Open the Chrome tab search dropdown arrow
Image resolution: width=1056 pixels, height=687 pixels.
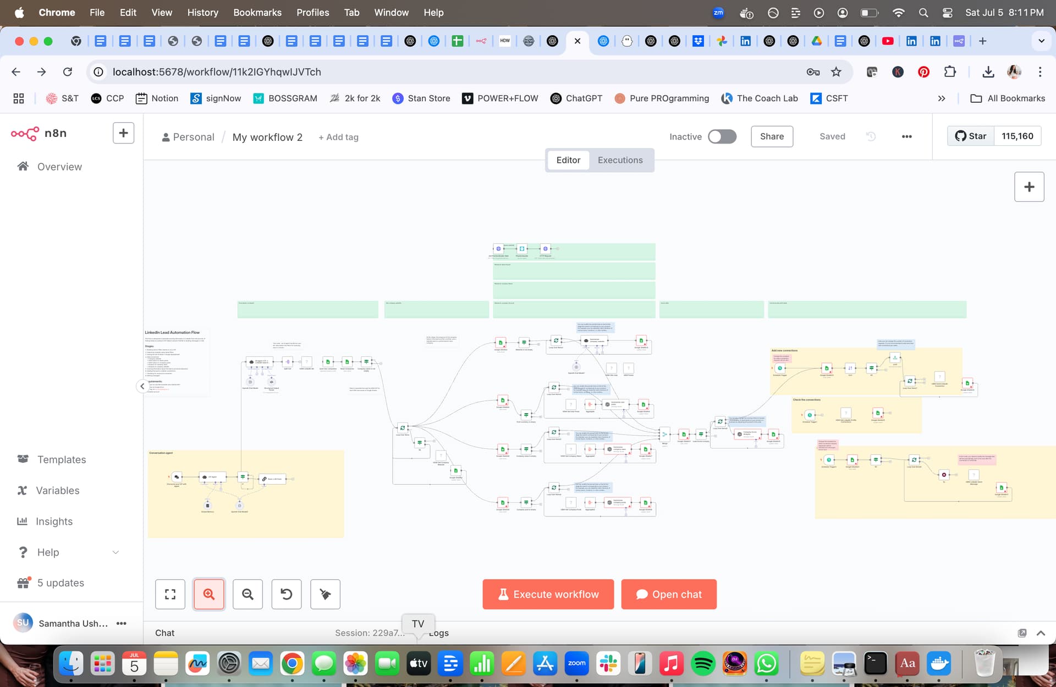pos(1041,41)
